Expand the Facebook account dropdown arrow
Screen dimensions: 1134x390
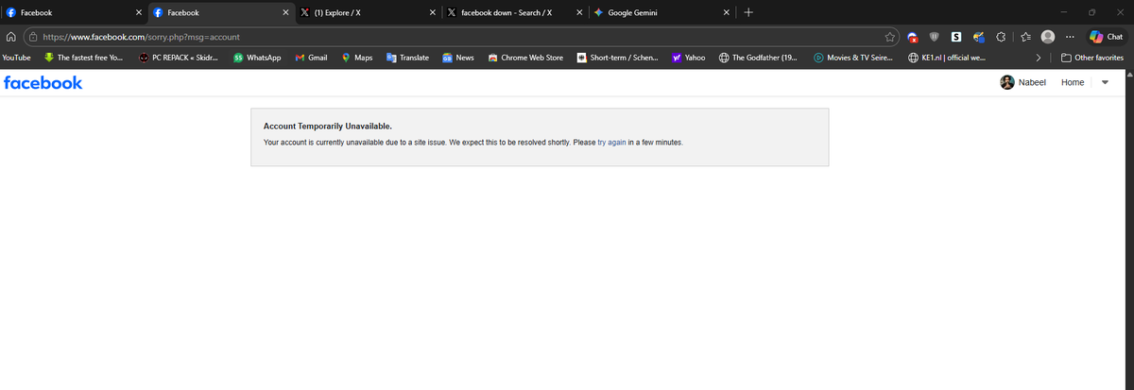1104,83
